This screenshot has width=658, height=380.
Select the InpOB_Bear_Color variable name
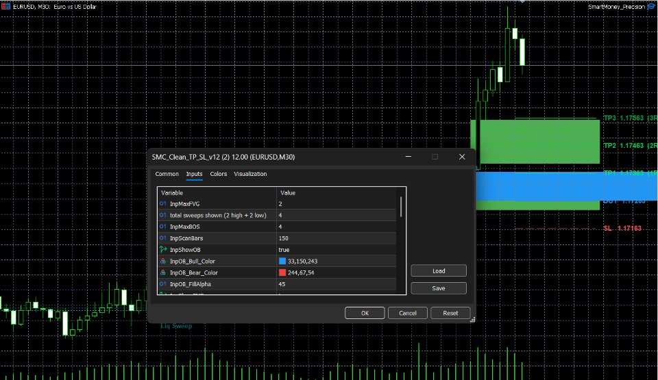[193, 273]
